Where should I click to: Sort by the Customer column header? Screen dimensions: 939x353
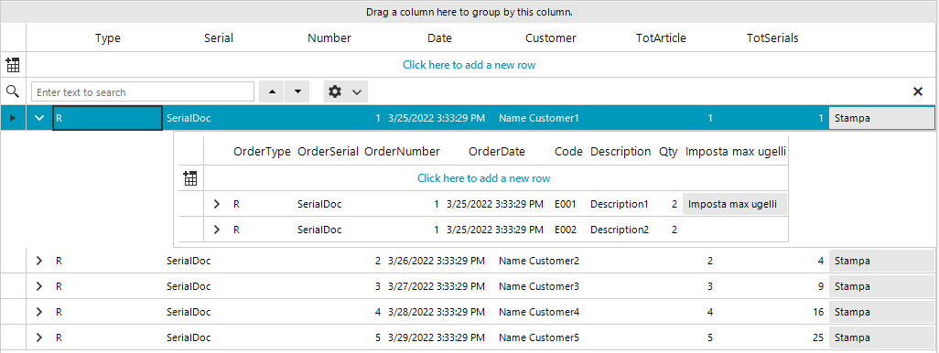click(551, 38)
